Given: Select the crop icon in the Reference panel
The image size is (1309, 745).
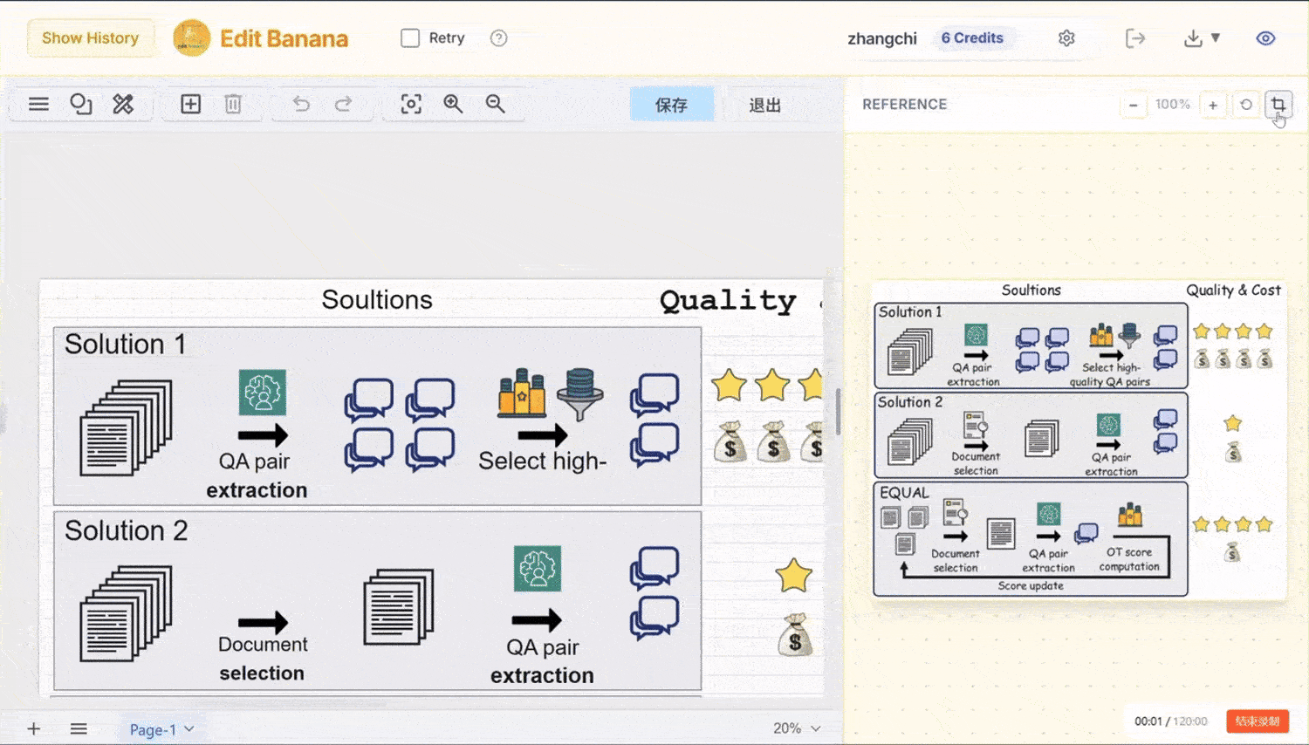Looking at the screenshot, I should click(1278, 104).
